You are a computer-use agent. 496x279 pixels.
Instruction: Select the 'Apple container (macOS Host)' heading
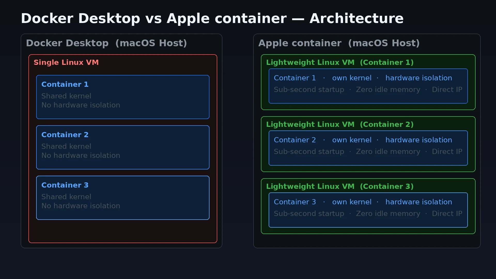coord(339,43)
